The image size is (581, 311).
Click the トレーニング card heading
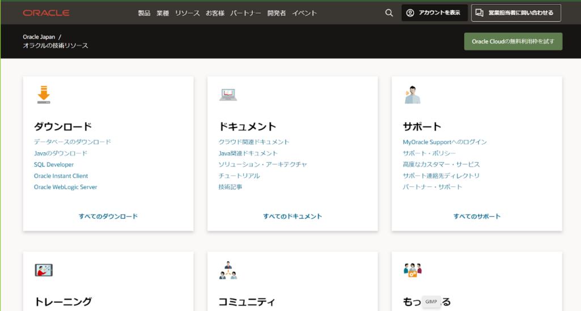click(63, 302)
